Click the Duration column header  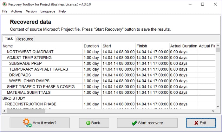click(x=92, y=46)
